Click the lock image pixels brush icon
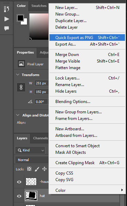Screen dimensions: 127x206 coord(37,169)
